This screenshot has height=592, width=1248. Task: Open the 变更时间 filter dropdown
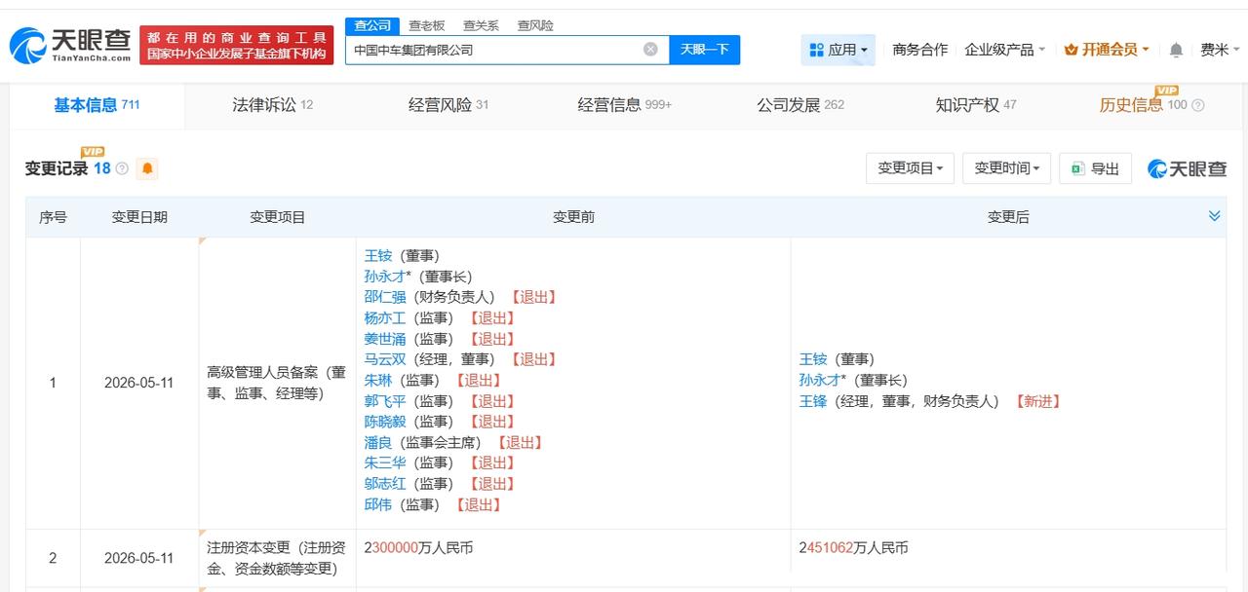pyautogui.click(x=1006, y=168)
